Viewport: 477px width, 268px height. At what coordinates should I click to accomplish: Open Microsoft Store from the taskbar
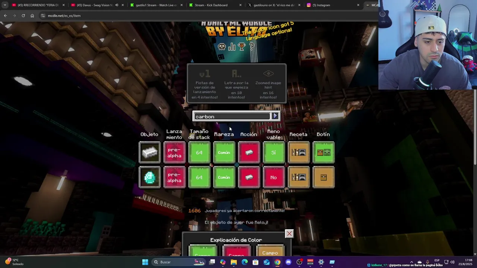tap(255, 262)
